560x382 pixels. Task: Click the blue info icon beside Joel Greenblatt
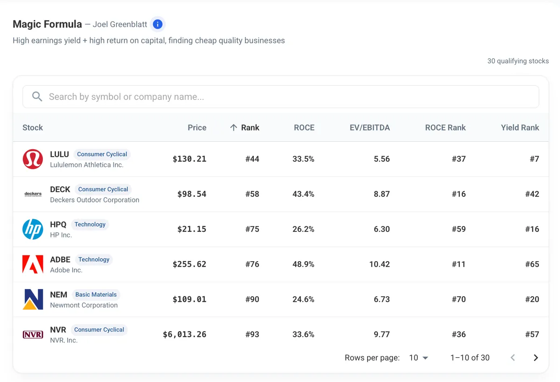(x=158, y=24)
